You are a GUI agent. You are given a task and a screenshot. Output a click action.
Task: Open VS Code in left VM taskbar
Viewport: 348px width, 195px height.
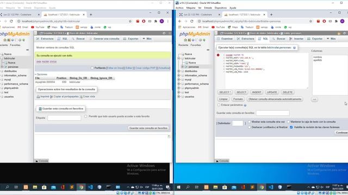pyautogui.click(x=90, y=187)
